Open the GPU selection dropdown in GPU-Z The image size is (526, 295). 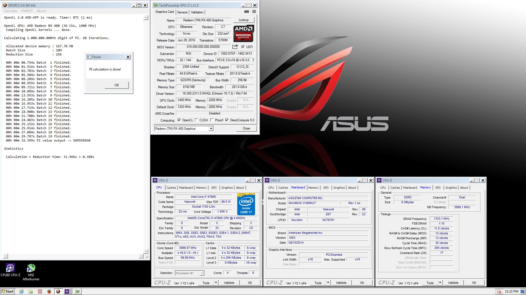[211, 129]
